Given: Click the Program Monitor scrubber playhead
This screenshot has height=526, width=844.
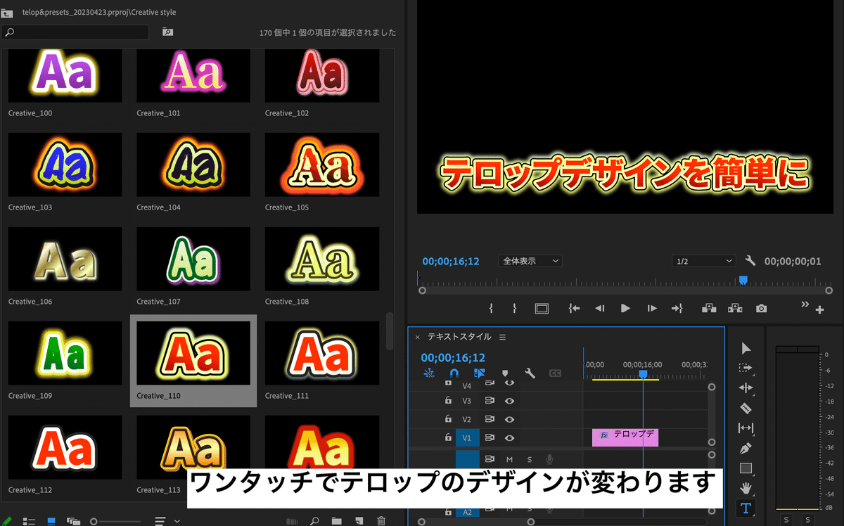Looking at the screenshot, I should [743, 280].
